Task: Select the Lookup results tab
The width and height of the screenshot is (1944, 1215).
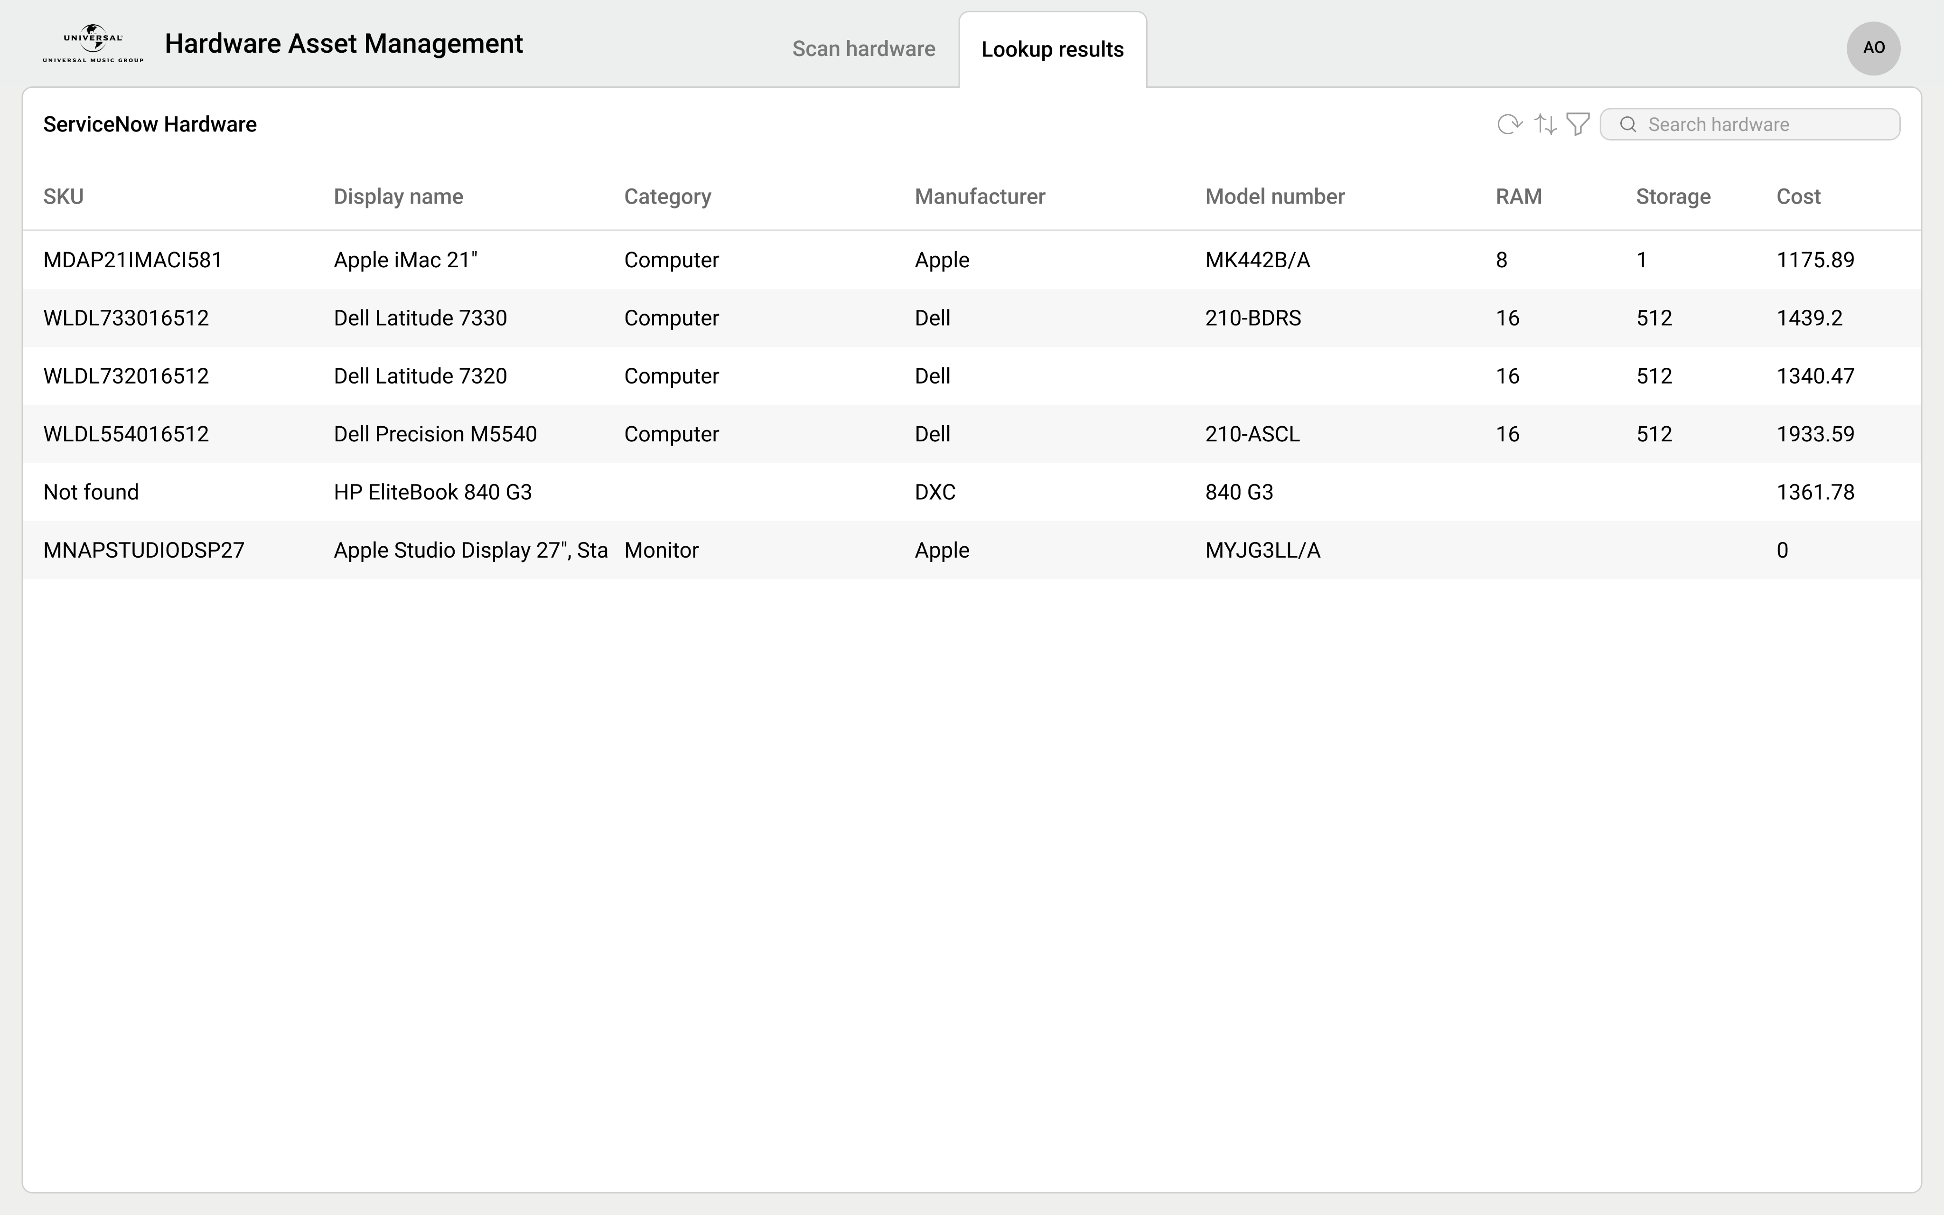Action: pyautogui.click(x=1052, y=49)
